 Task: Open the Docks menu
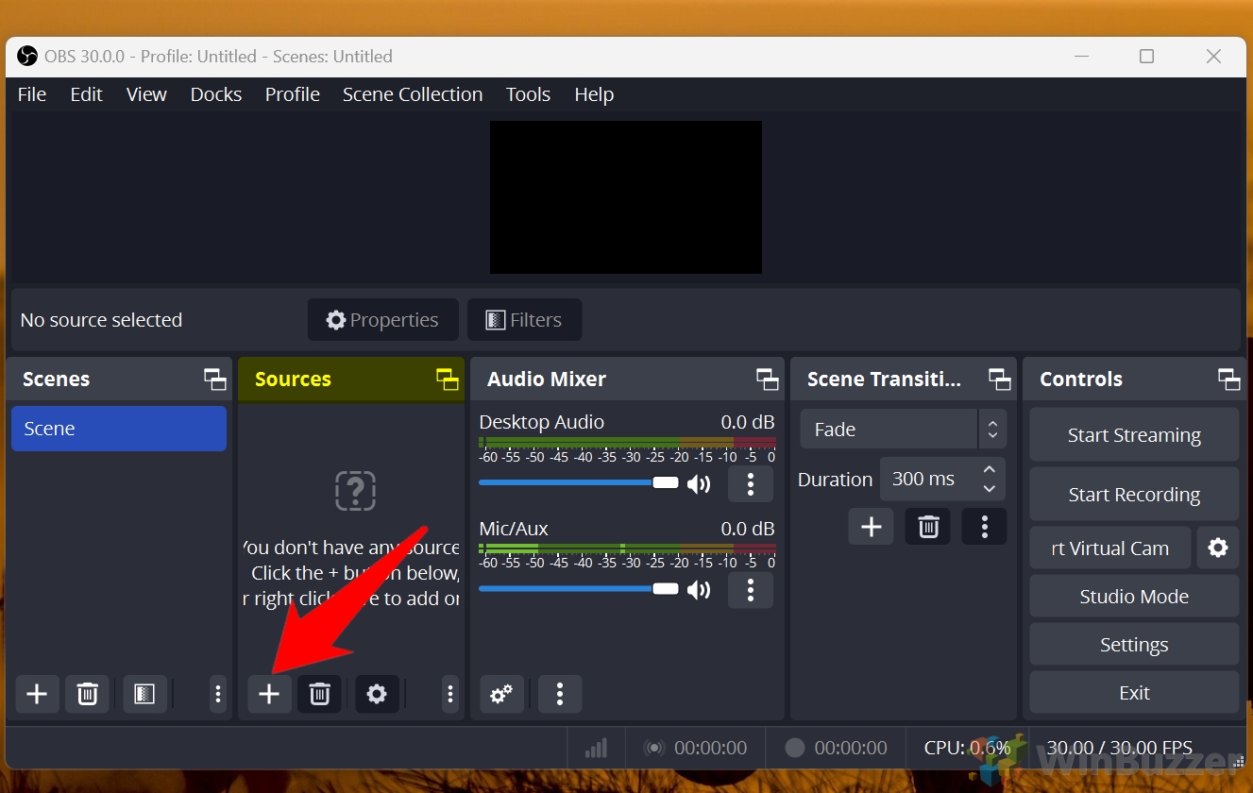pos(216,94)
